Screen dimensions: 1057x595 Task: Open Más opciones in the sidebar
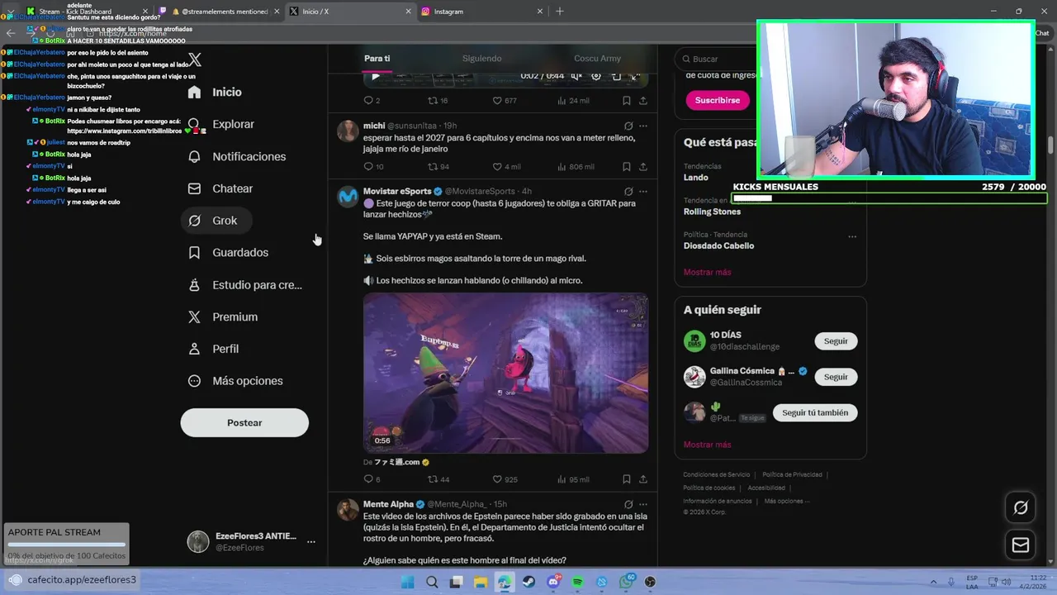(235, 381)
